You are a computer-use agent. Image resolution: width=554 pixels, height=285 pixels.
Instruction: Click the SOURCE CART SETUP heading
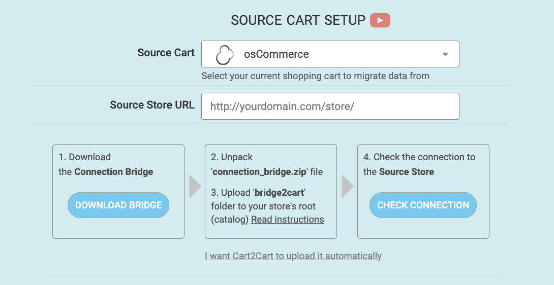(x=298, y=20)
